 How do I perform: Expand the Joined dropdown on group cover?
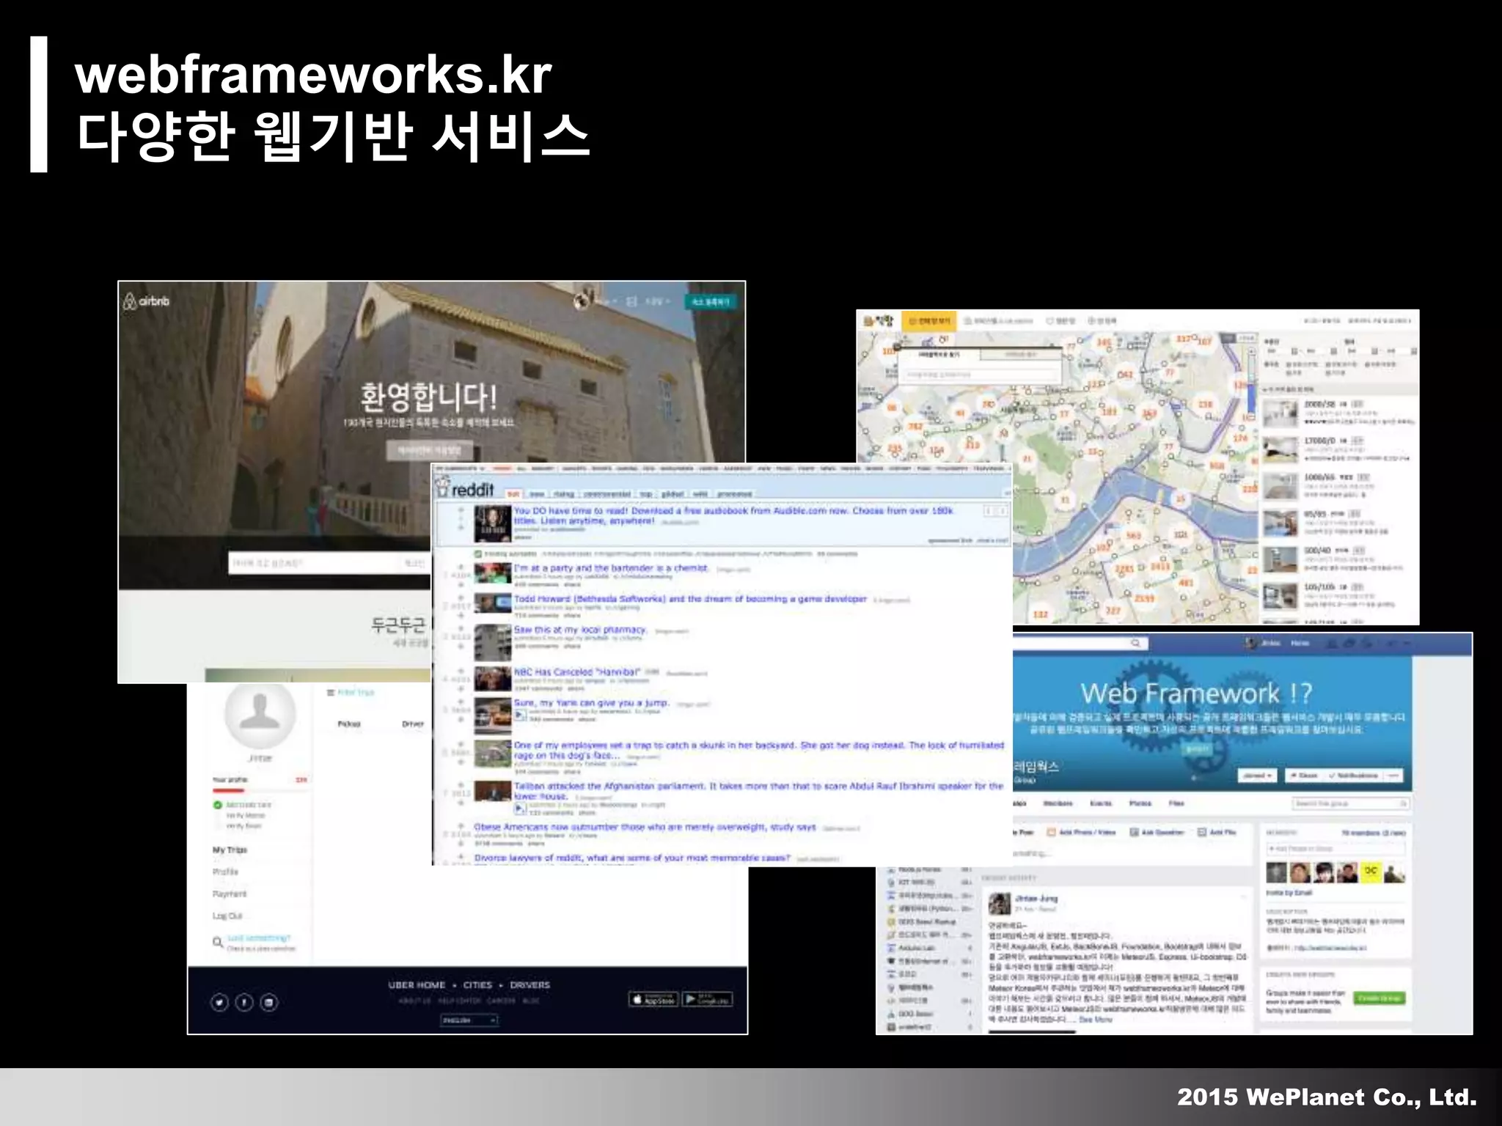[x=1258, y=776]
